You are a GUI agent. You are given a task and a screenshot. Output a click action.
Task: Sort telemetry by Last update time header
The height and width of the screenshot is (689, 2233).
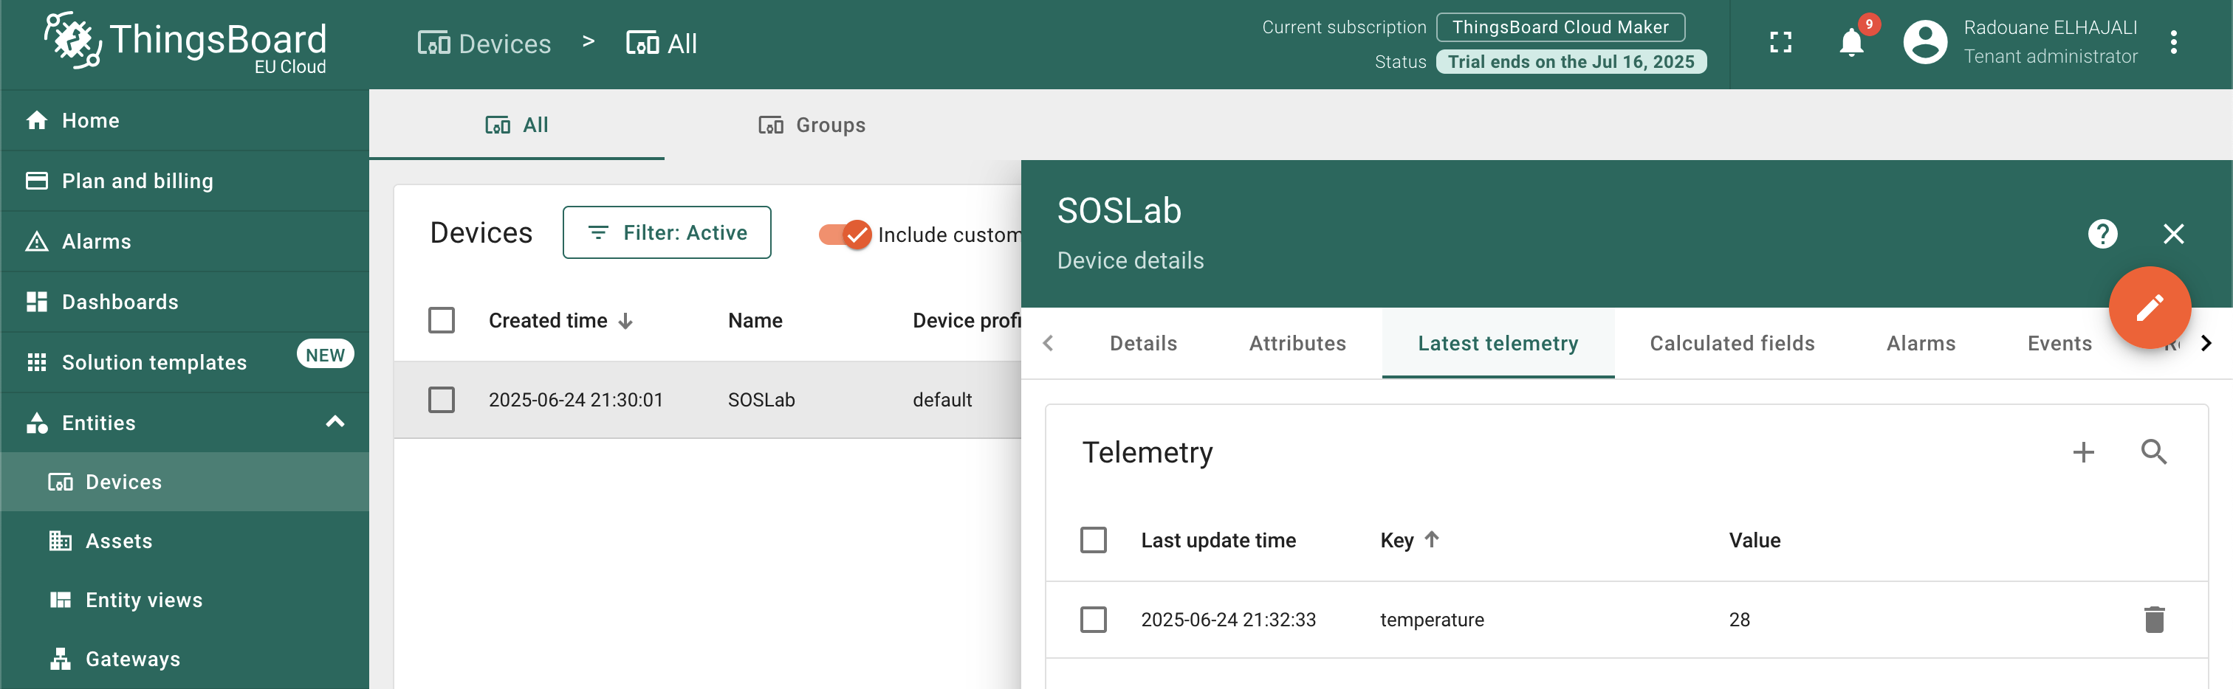tap(1218, 540)
